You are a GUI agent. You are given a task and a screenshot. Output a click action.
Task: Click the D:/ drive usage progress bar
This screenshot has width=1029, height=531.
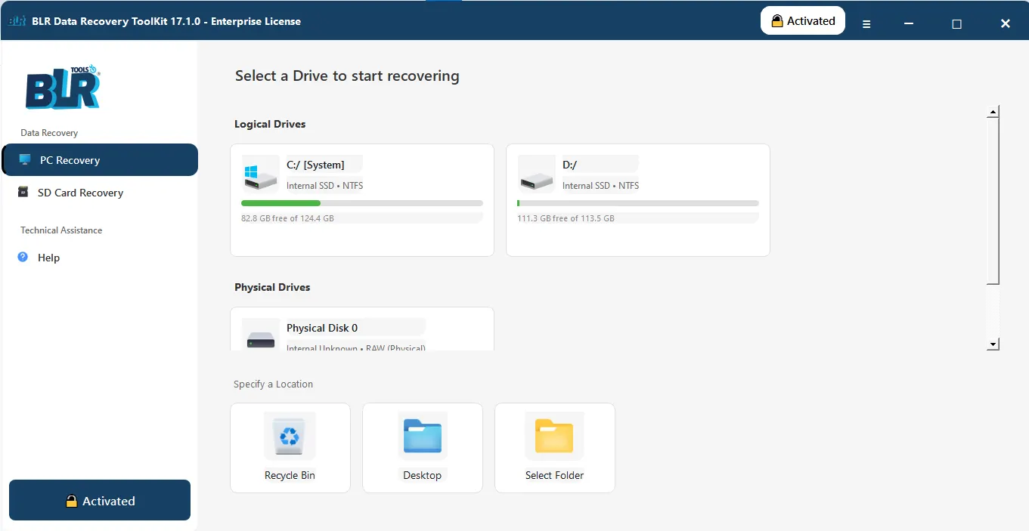pyautogui.click(x=638, y=203)
